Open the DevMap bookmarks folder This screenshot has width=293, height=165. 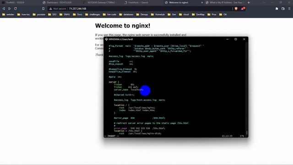tap(198, 14)
